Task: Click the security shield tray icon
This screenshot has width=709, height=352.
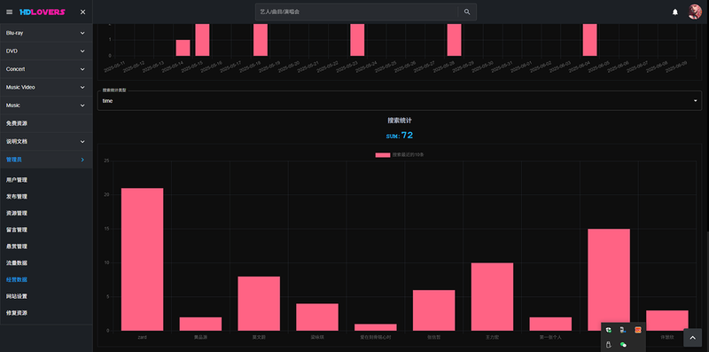Action: [x=609, y=331]
